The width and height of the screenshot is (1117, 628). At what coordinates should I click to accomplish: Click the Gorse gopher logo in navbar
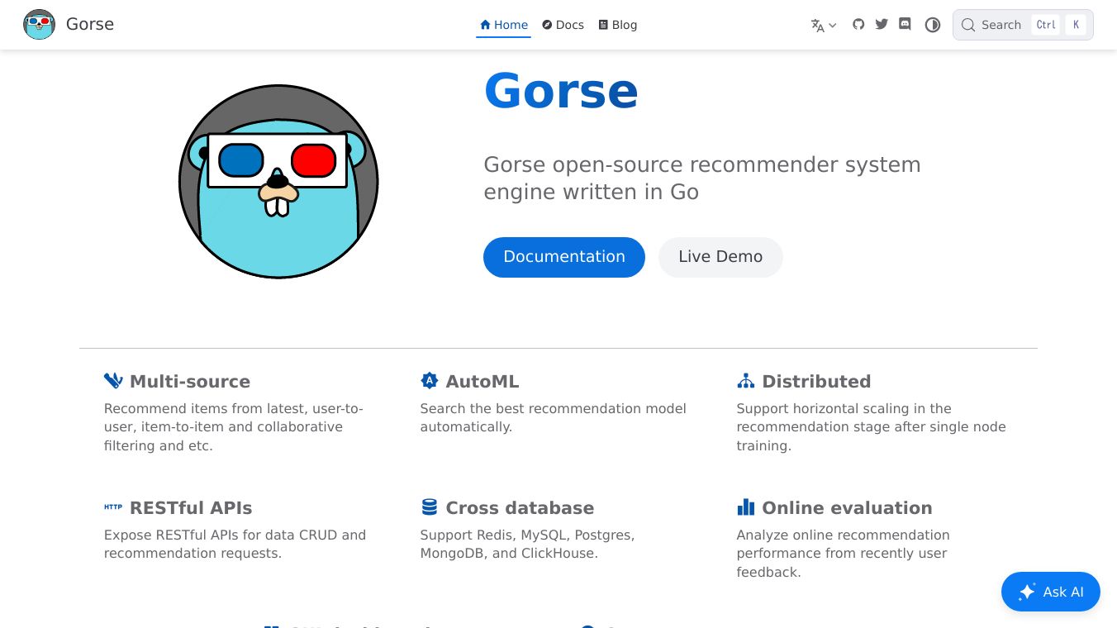tap(39, 25)
